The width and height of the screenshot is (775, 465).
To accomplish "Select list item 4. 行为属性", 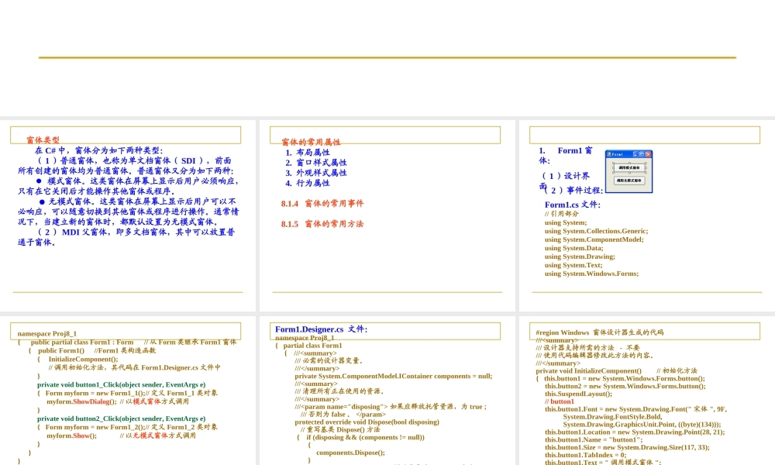I will tap(308, 183).
